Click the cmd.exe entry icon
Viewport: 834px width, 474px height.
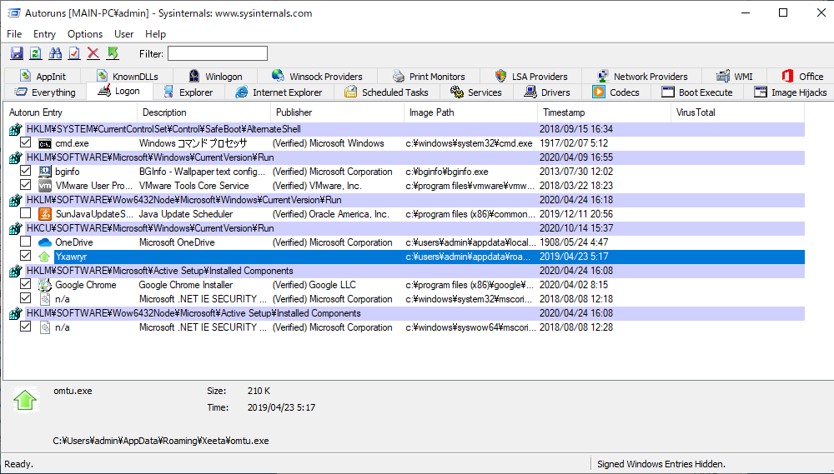[45, 143]
